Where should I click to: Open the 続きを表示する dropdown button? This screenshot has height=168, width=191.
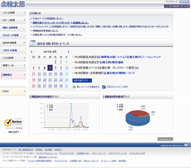coord(82,80)
